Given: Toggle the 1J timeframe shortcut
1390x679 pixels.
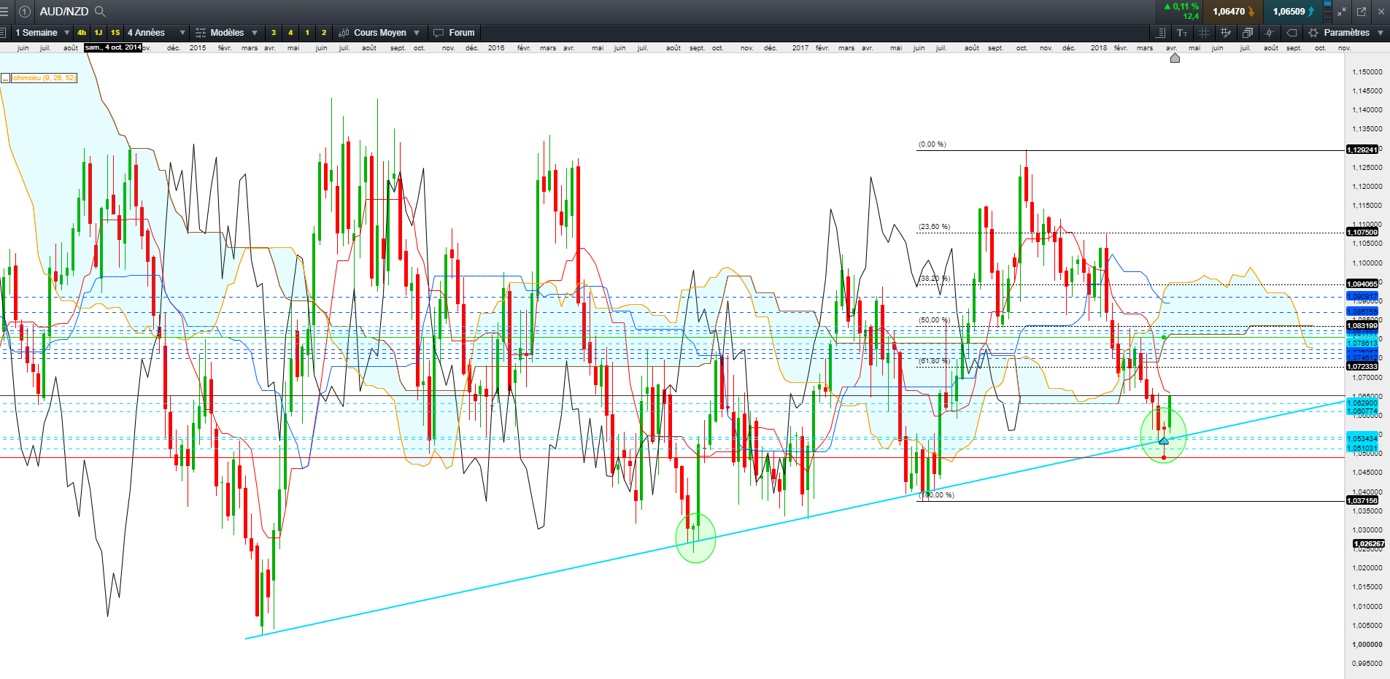Looking at the screenshot, I should [99, 33].
